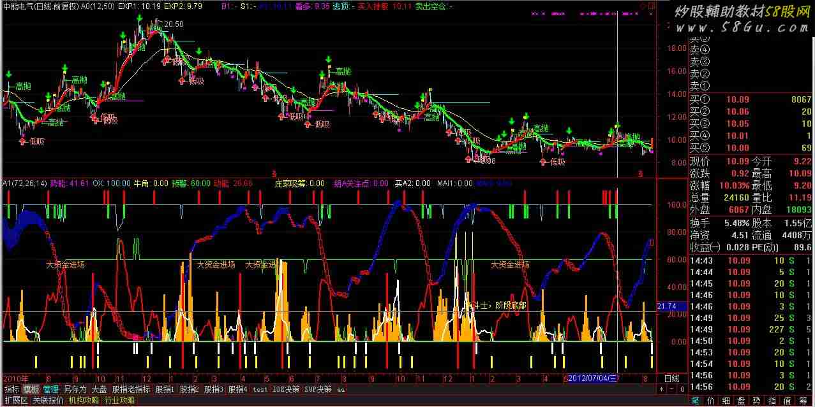The width and height of the screenshot is (815, 407).
Task: Select the 价 price view tab
Action: click(x=712, y=401)
